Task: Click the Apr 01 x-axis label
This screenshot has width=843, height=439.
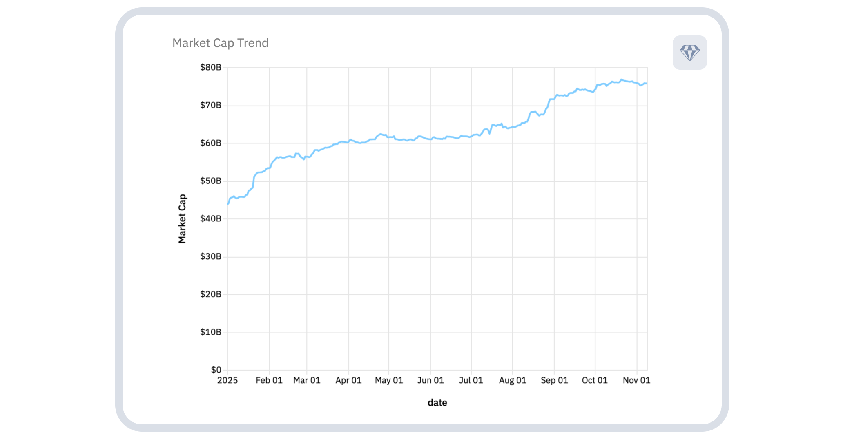Action: 348,380
